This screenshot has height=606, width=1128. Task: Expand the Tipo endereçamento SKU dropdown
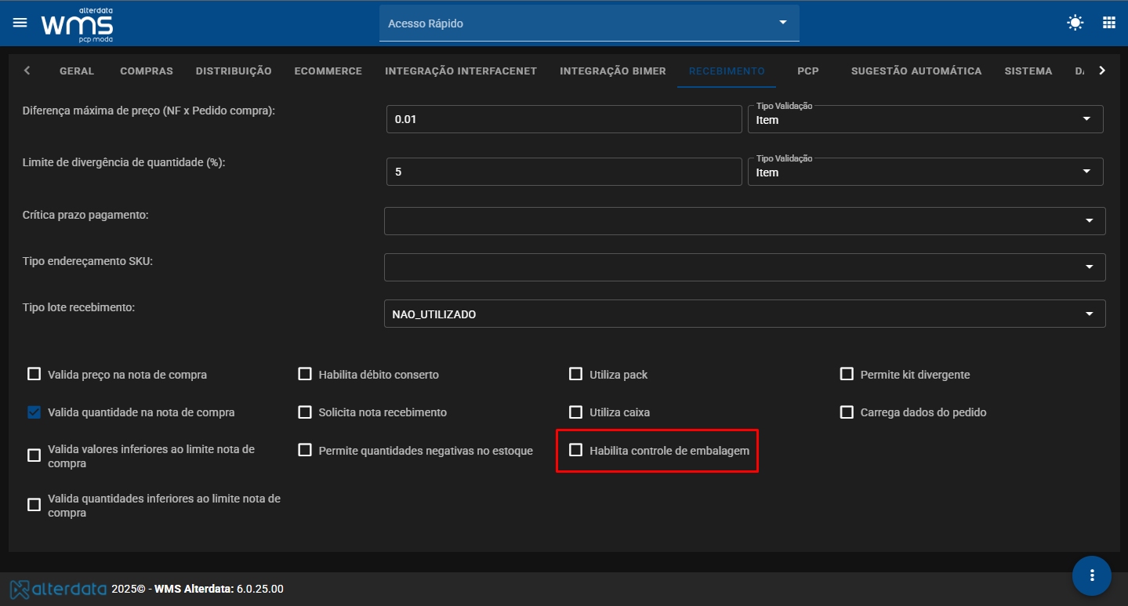pos(745,267)
